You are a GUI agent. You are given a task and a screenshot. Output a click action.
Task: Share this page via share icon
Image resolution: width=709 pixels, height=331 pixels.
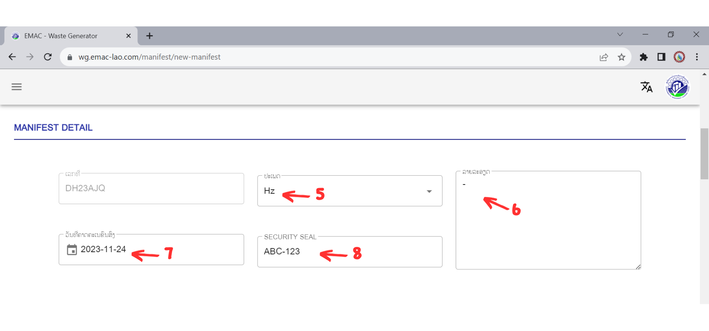(x=604, y=57)
